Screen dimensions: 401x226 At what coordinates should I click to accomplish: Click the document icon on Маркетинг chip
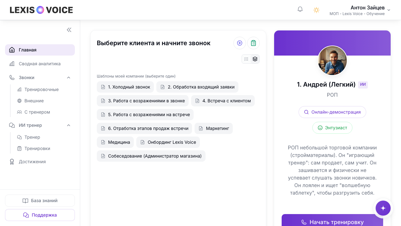pyautogui.click(x=201, y=128)
